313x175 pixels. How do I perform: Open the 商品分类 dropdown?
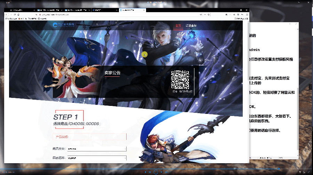pos(97,149)
